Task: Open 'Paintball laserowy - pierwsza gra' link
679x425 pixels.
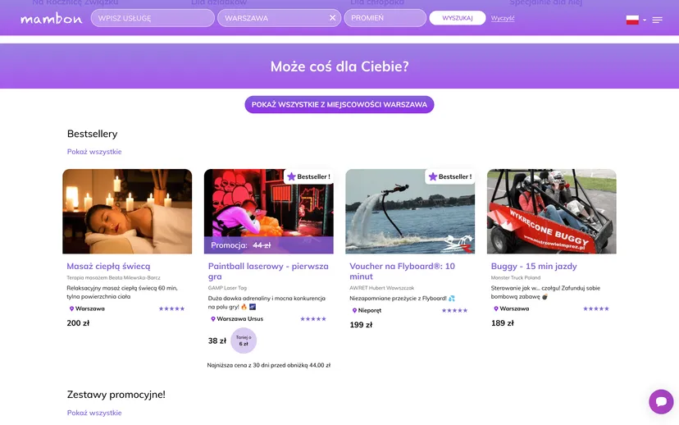Action: (268, 272)
